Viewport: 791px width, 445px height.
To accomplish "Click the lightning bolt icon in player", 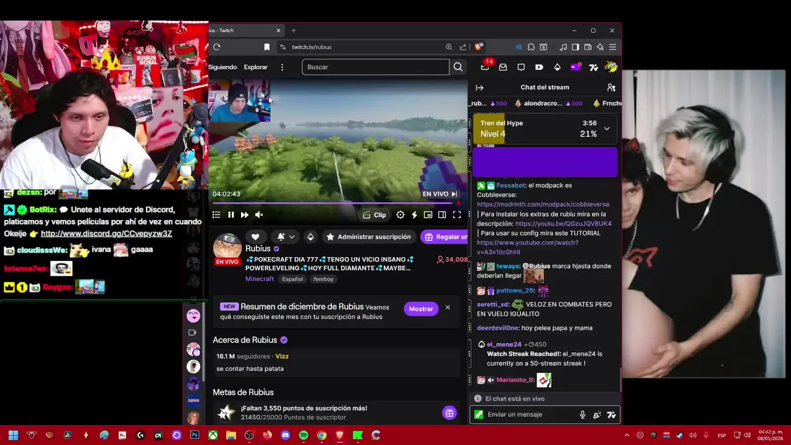I will [x=414, y=214].
